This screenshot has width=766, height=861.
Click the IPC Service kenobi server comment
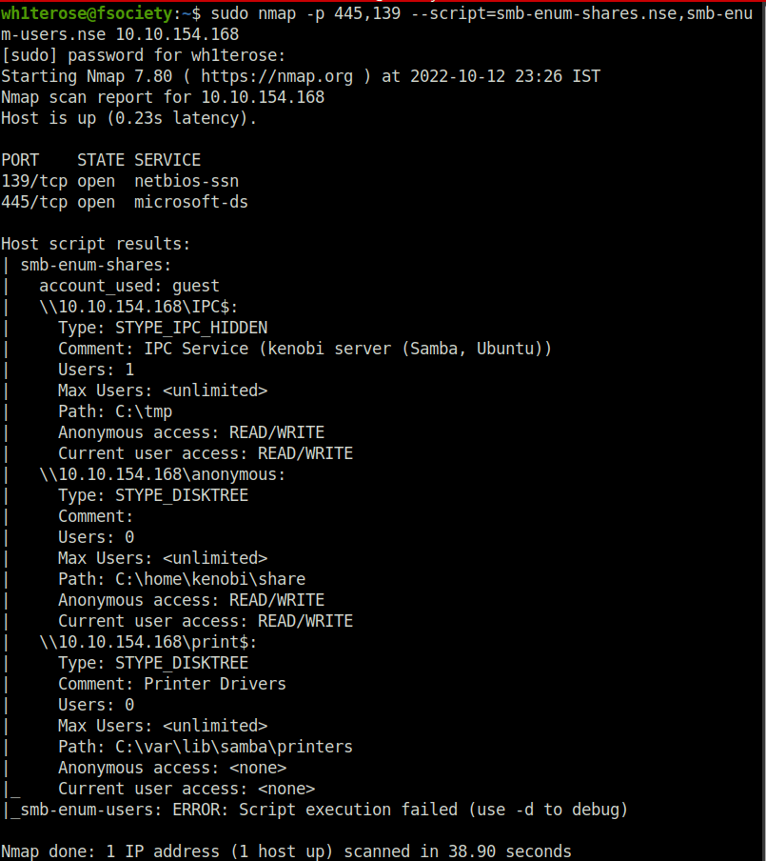tap(347, 349)
